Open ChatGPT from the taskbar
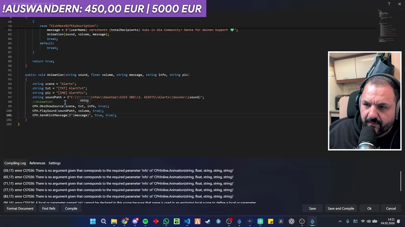This screenshot has width=405, height=227. (291, 221)
